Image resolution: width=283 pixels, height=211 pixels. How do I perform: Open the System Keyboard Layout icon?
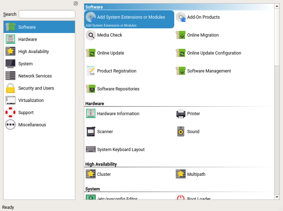tap(90, 150)
